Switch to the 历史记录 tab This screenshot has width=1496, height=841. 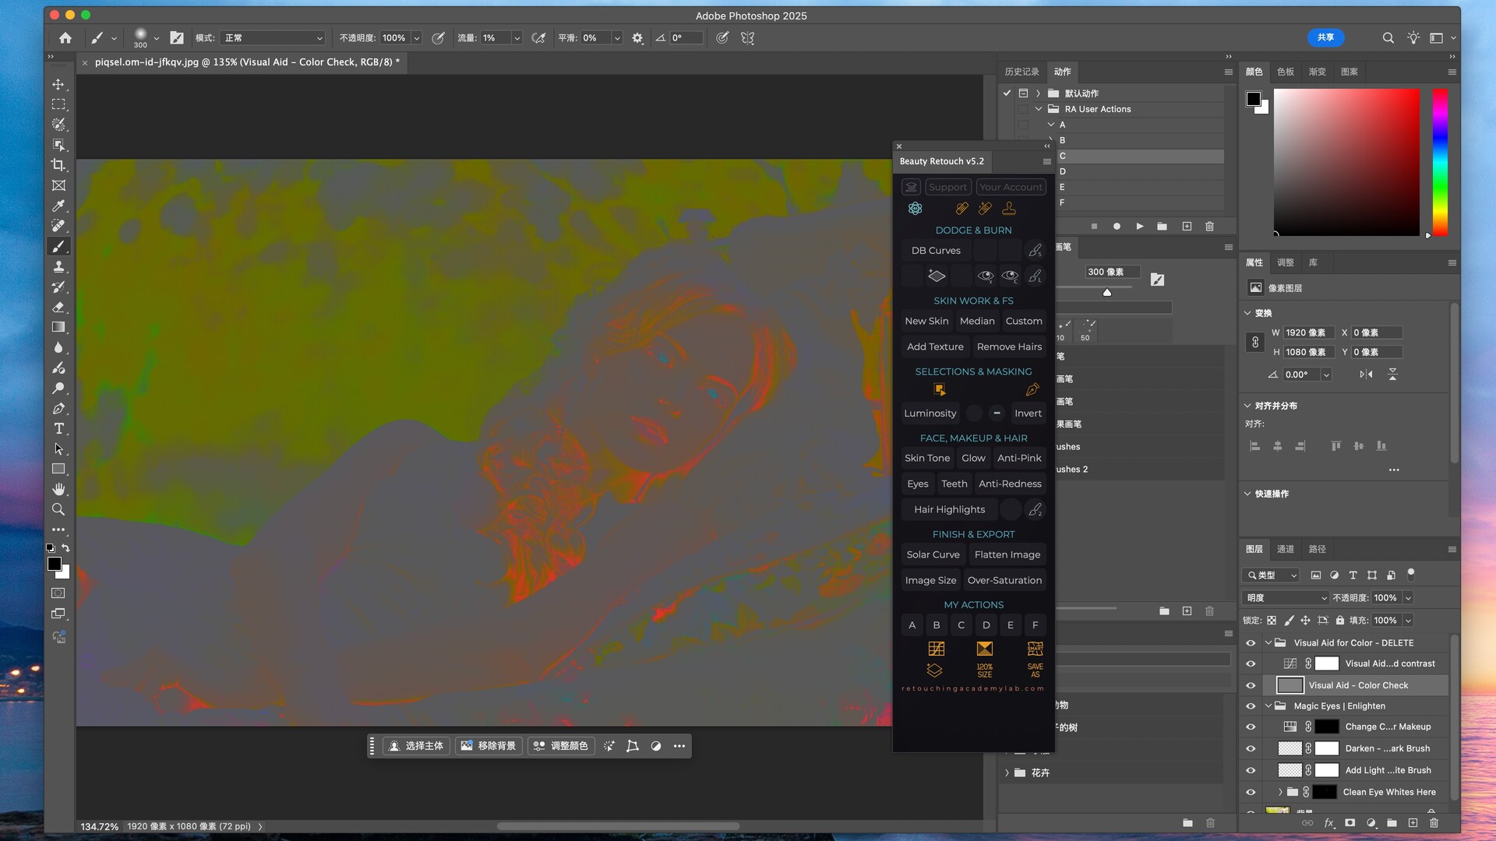coord(1021,72)
